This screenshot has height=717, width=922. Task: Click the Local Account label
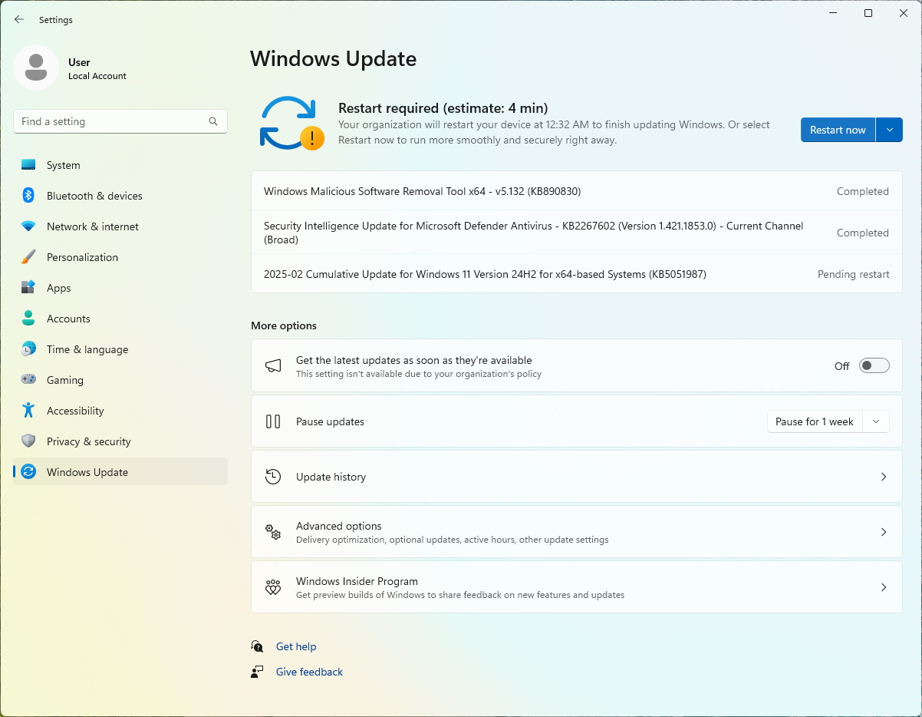[97, 76]
